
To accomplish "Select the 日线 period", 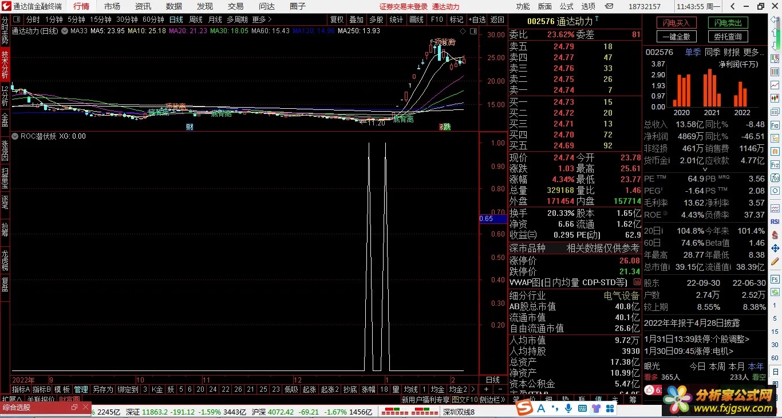I will (176, 19).
